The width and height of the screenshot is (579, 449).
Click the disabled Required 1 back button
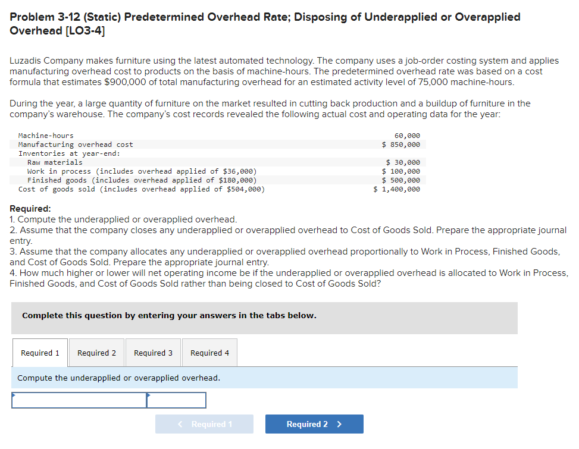(x=204, y=423)
